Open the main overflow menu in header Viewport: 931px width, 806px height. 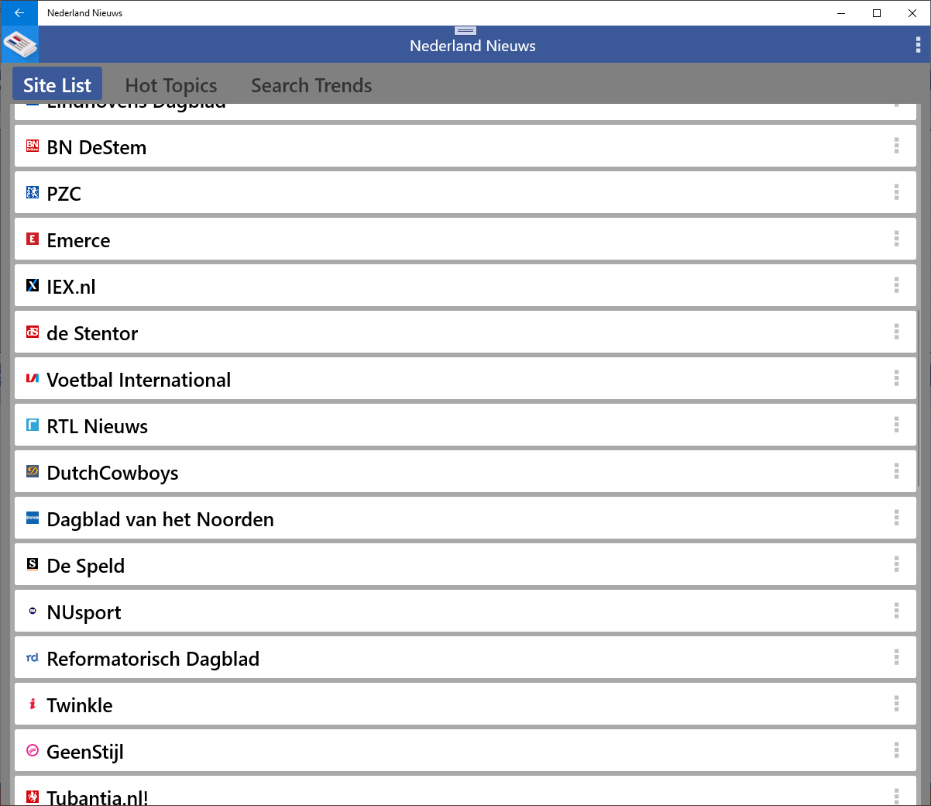click(x=918, y=45)
